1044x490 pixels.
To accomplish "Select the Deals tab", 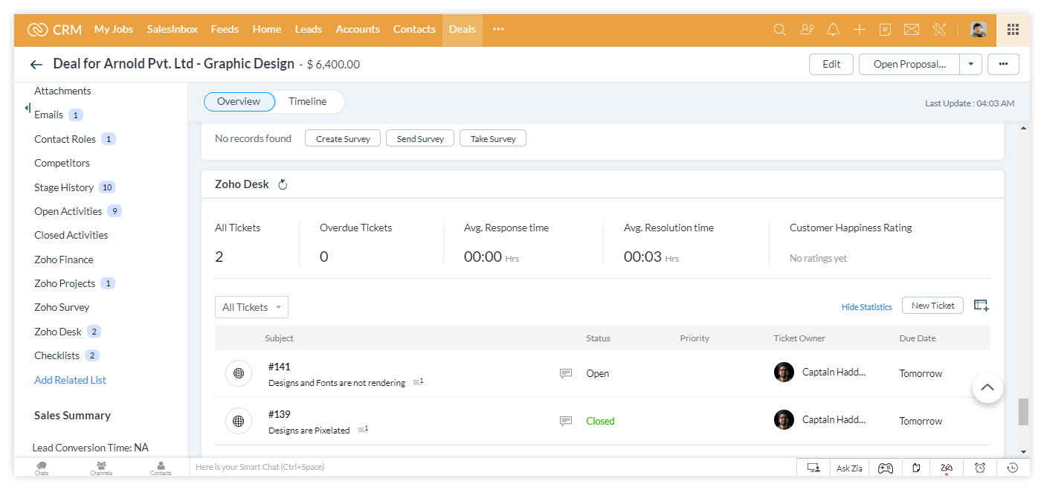I will coord(463,30).
